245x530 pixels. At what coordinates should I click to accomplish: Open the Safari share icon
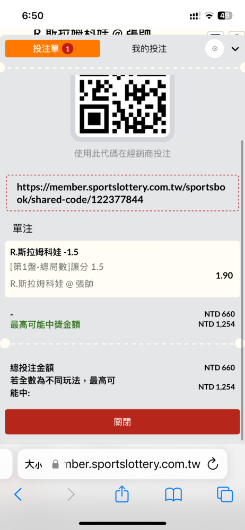[x=122, y=494]
